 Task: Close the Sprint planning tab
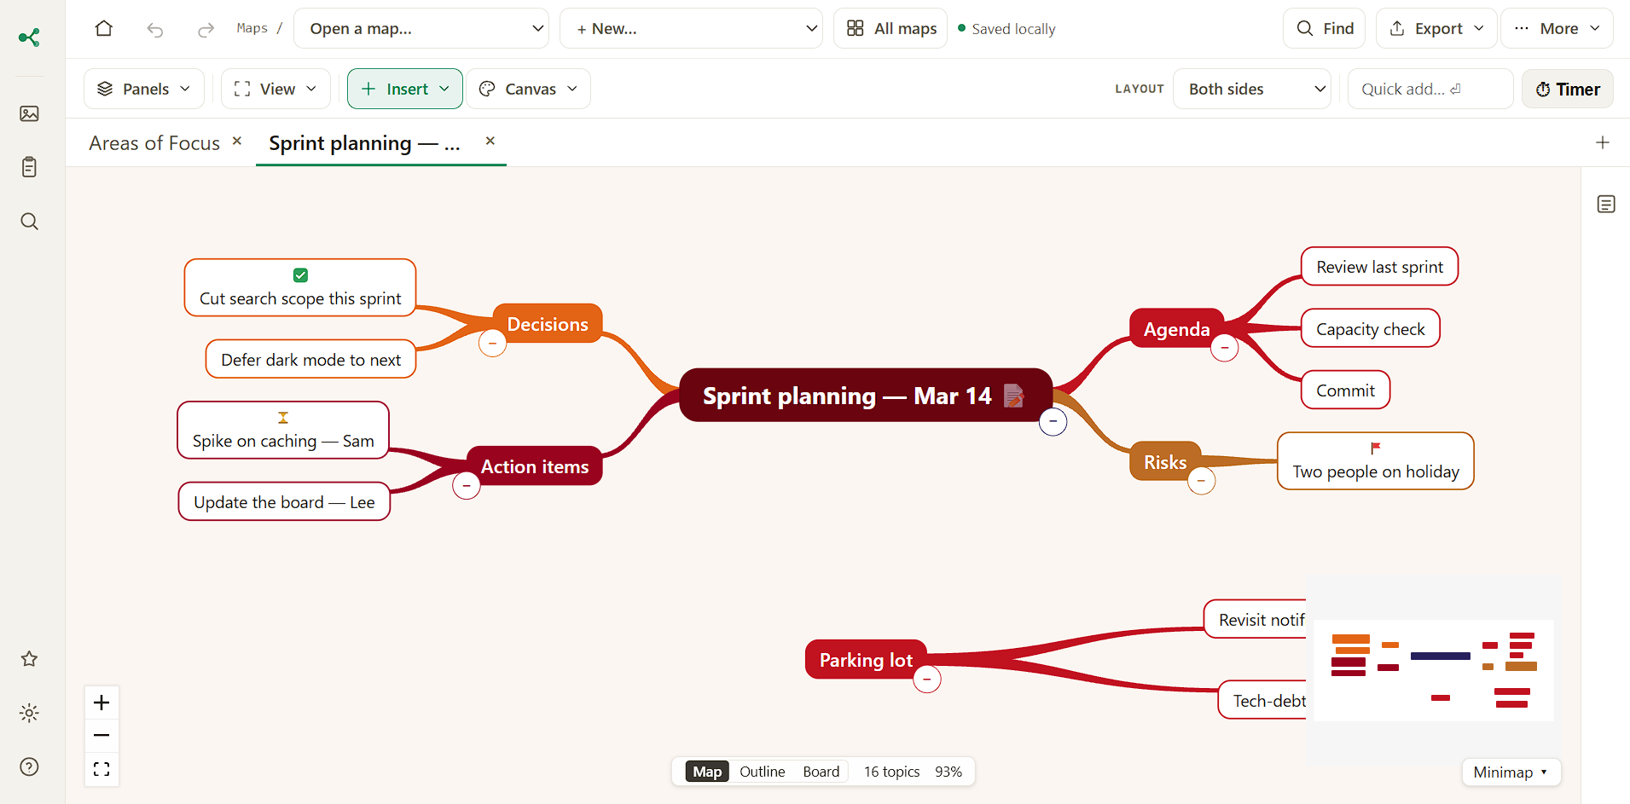click(490, 141)
